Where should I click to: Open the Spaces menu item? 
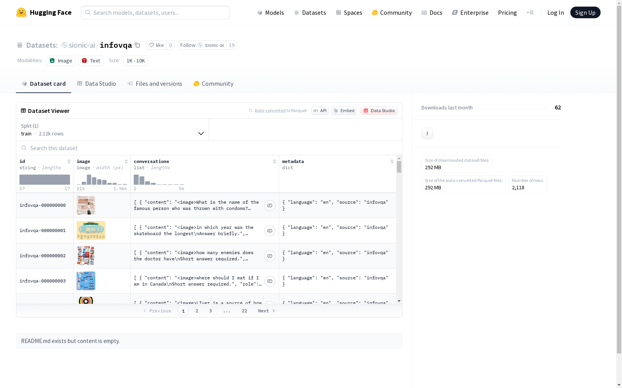tap(349, 12)
